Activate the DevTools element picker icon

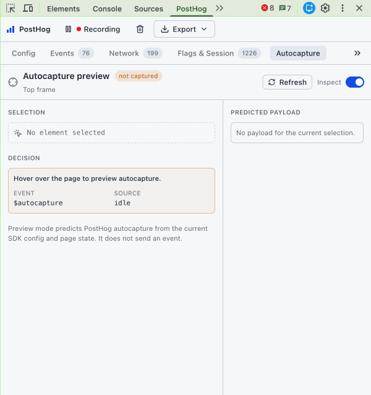tap(11, 8)
